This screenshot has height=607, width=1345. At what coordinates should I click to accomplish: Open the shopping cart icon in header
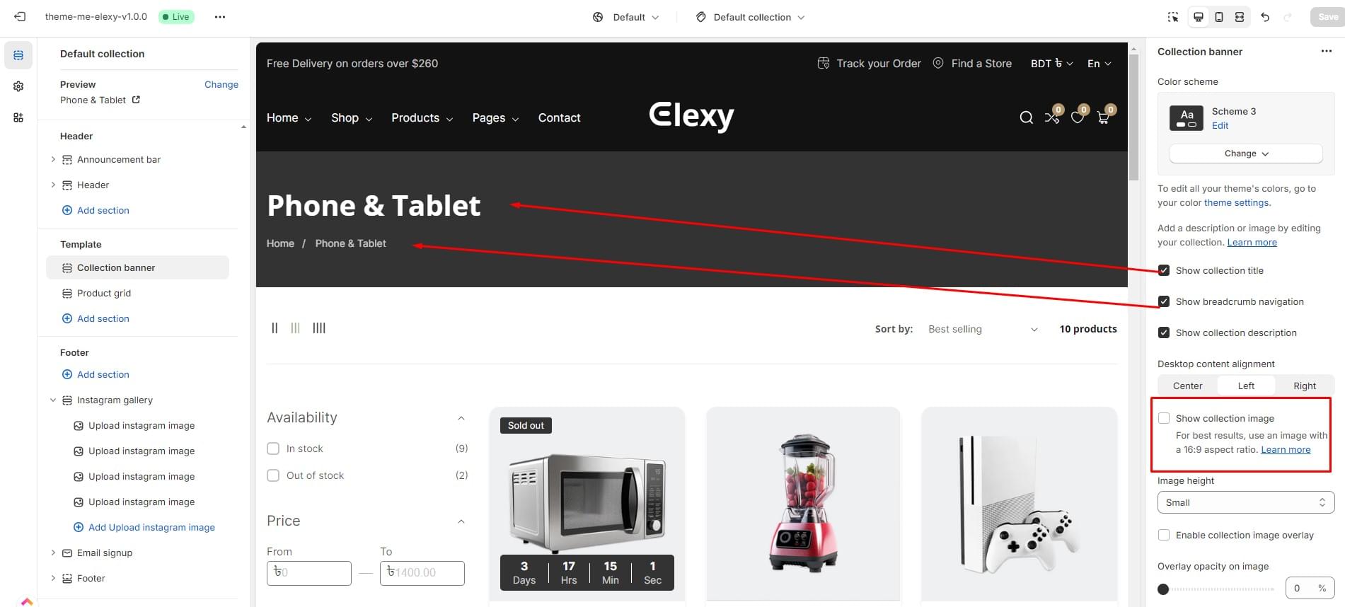[1103, 117]
